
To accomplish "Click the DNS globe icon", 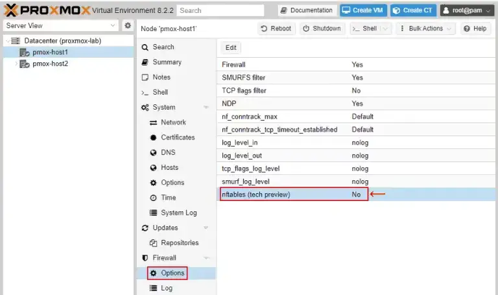I will pyautogui.click(x=153, y=152).
